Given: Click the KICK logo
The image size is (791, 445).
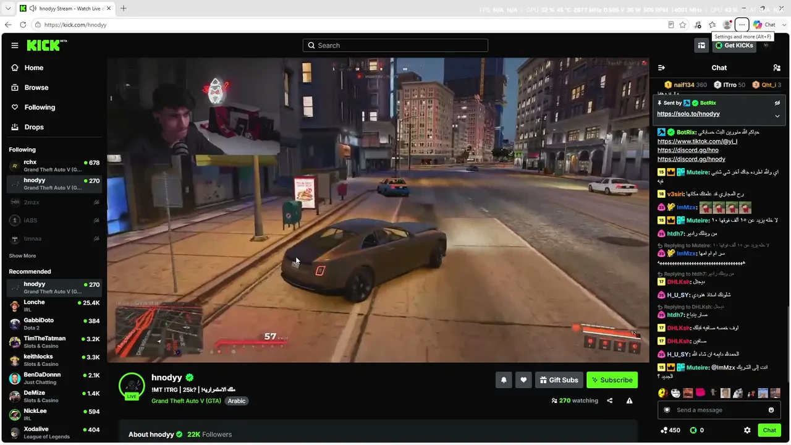Looking at the screenshot, I should [46, 45].
